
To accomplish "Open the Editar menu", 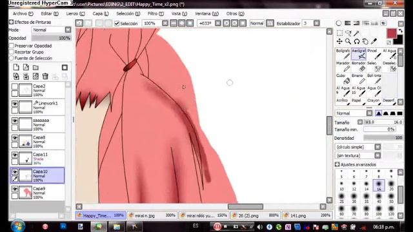I will 50,14.
